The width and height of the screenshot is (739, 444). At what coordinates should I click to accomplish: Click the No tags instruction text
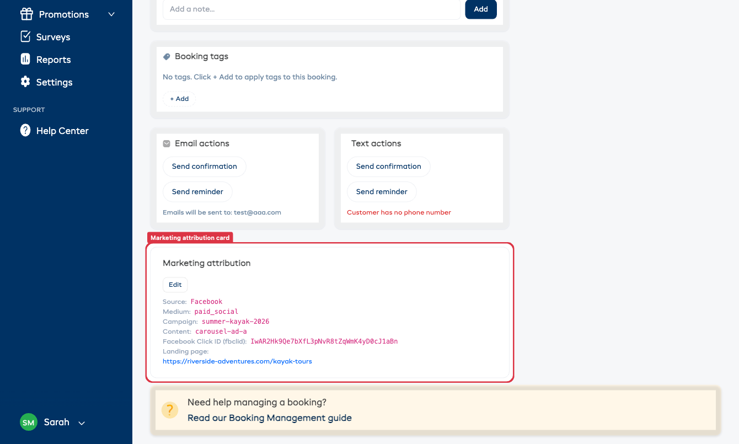[250, 77]
